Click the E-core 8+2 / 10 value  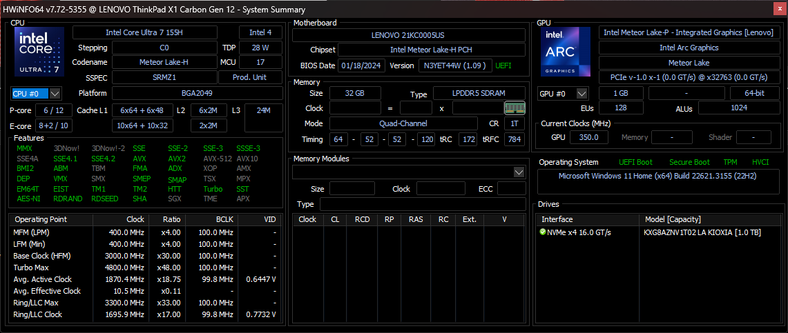pos(53,125)
